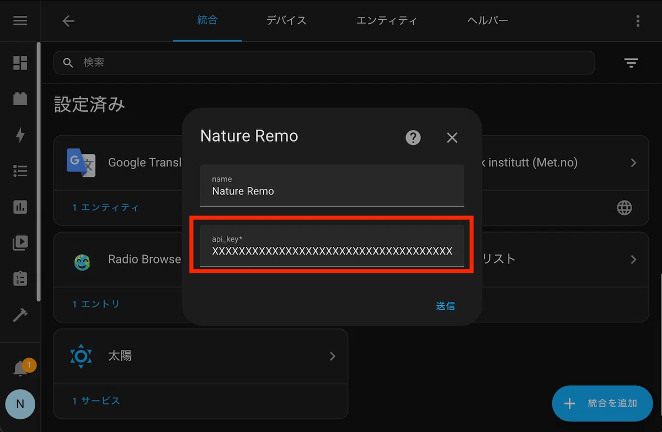Open the dashboard overview sidebar icon

20,62
